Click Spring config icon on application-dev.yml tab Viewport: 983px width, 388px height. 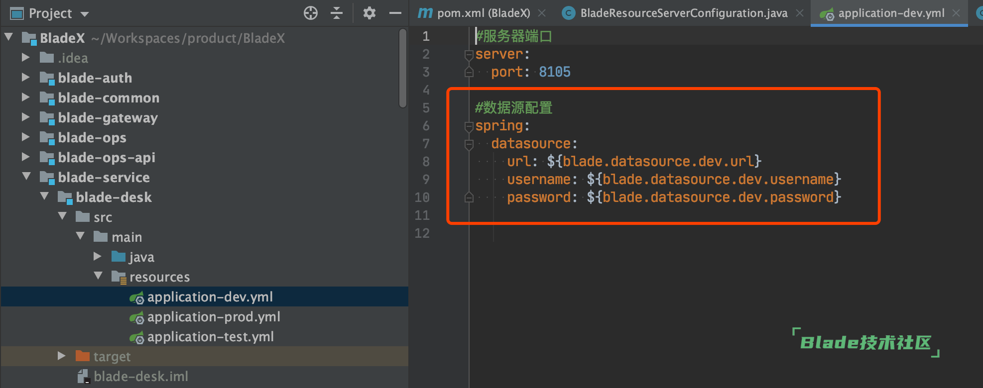point(827,14)
